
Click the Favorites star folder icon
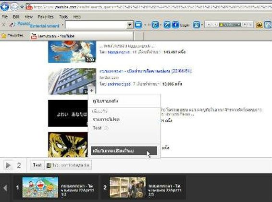[x=4, y=36]
